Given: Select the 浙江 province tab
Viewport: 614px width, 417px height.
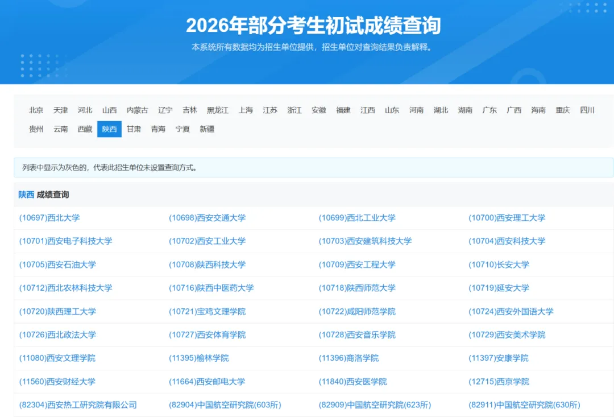Looking at the screenshot, I should point(294,110).
